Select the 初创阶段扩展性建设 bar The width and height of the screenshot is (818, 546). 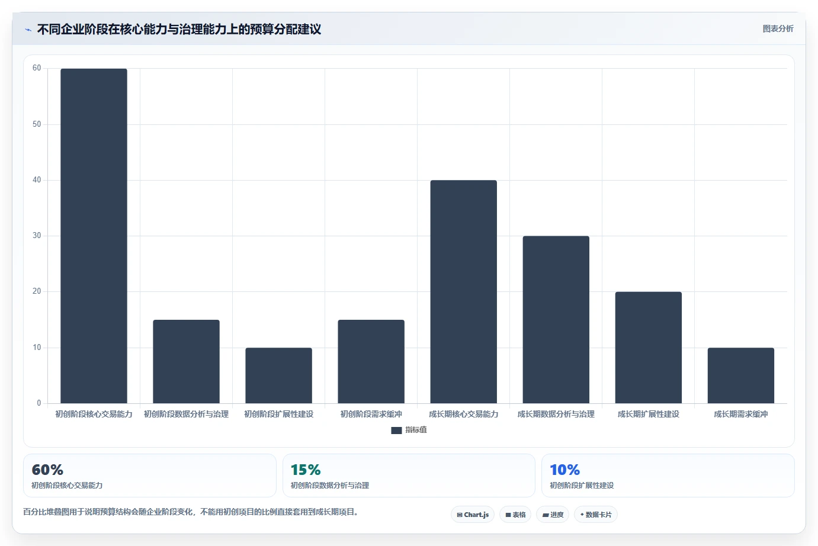(278, 375)
